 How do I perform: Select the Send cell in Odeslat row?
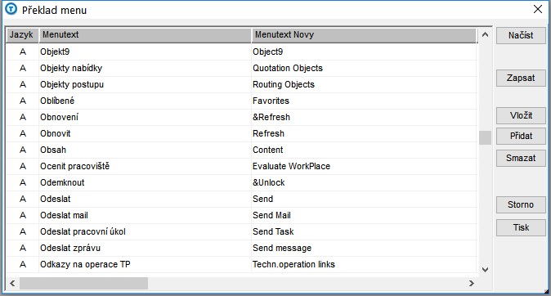[x=364, y=199]
